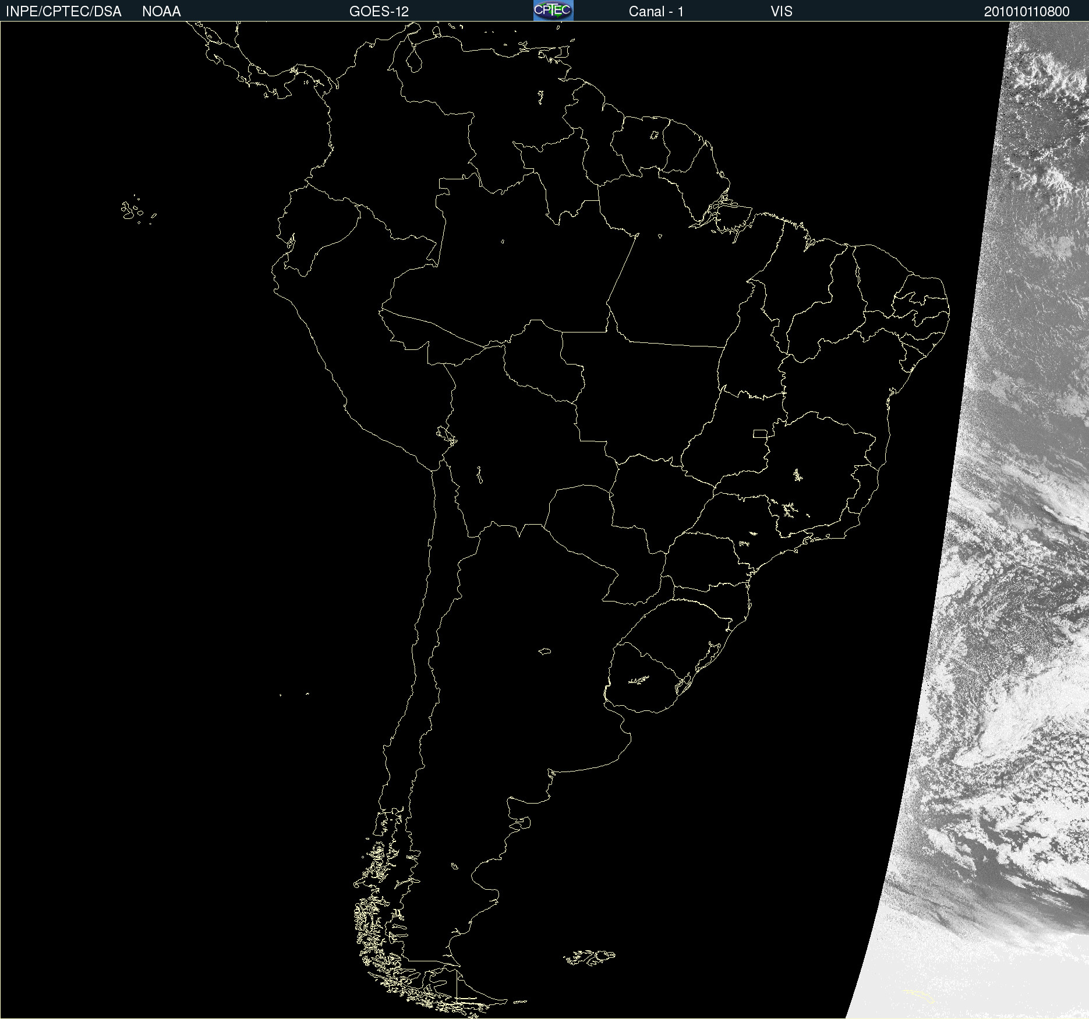Screen dimensions: 1089x1019
Task: Click the CPTEC logo in header
Action: coord(553,10)
